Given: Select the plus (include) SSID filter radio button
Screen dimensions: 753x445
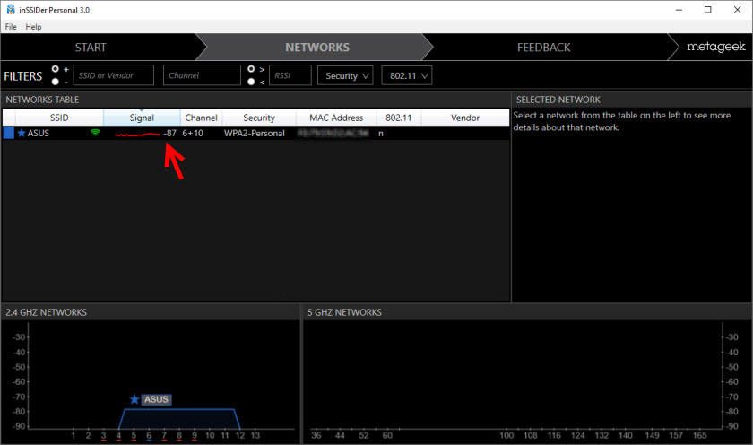Looking at the screenshot, I should [x=56, y=69].
